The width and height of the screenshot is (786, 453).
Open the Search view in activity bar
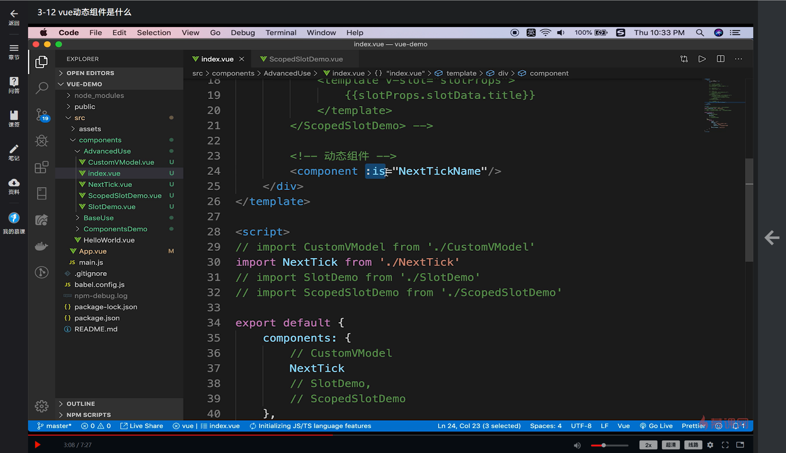41,88
